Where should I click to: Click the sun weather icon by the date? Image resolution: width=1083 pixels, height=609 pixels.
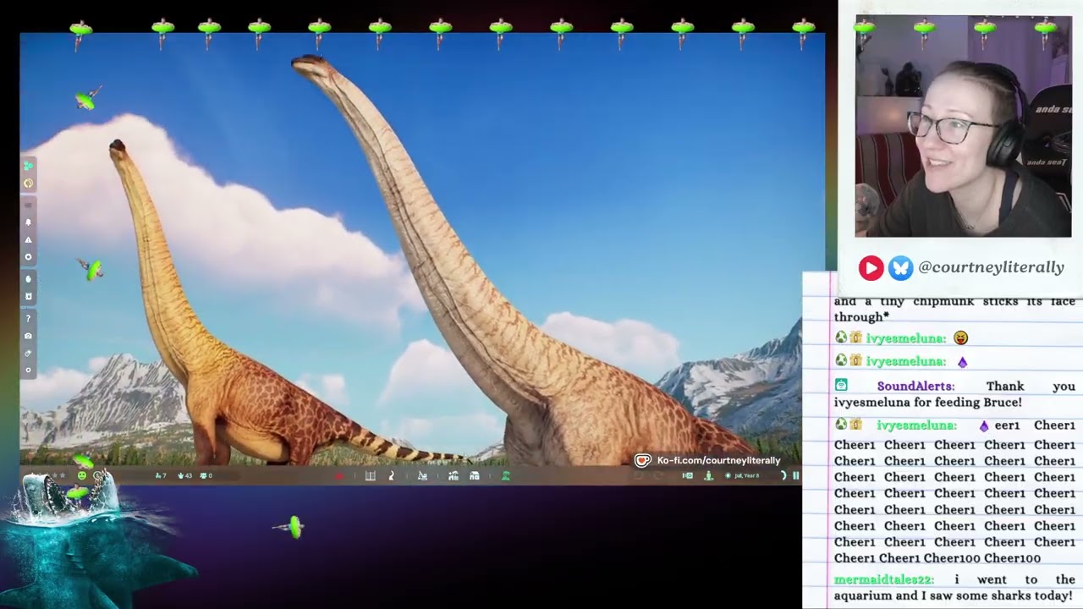coord(728,475)
